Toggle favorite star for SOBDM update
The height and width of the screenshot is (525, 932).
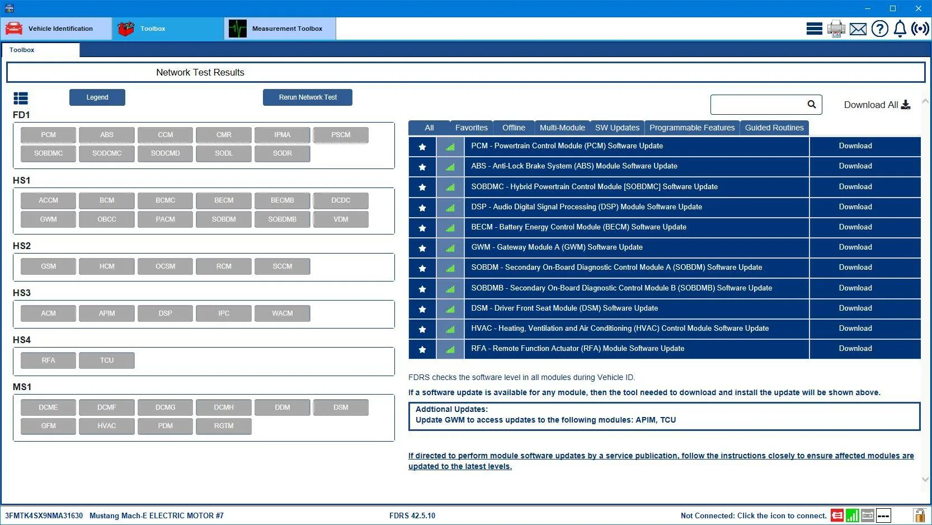click(x=422, y=268)
